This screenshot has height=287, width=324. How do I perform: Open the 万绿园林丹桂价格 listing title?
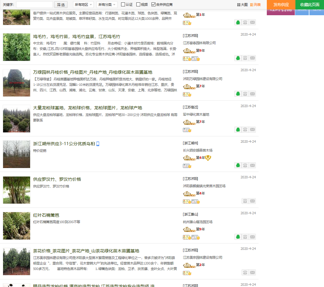pyautogui.click(x=92, y=72)
